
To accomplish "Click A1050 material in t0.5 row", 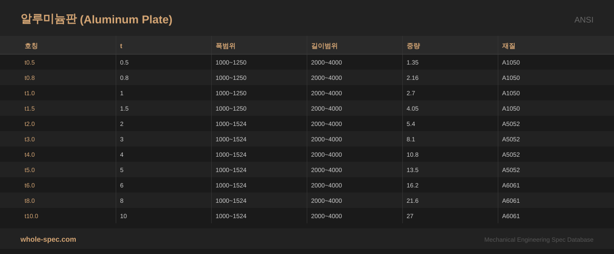I will [511, 62].
